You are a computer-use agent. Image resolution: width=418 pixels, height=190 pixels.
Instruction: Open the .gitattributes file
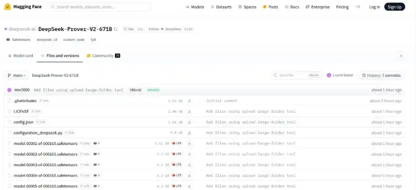pos(25,101)
